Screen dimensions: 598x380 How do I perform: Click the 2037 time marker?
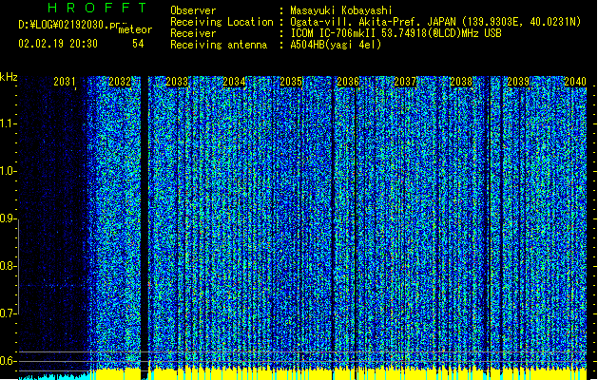(x=405, y=82)
